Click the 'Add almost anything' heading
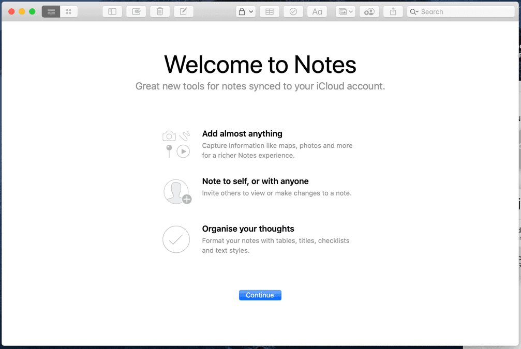The height and width of the screenshot is (349, 521). (242, 134)
